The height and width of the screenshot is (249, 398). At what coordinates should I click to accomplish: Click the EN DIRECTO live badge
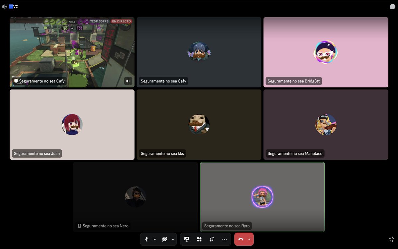coord(121,21)
